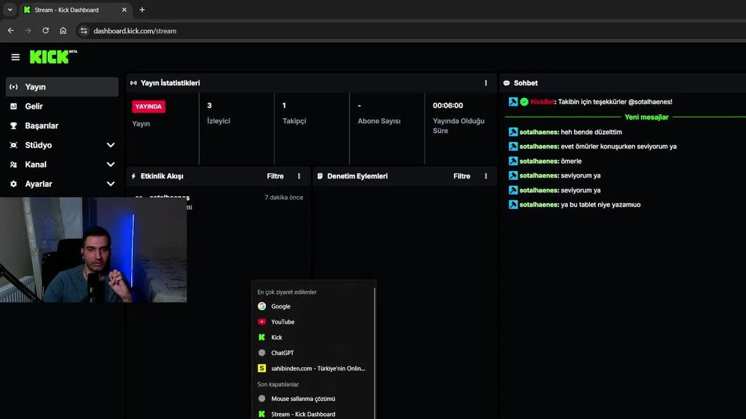
Task: Click the ChatGPT icon in suggestions list
Action: 262,353
